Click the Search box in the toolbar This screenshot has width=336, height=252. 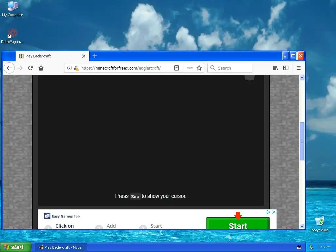230,68
